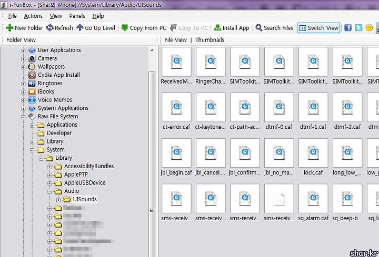Open the Help menu

[98, 16]
